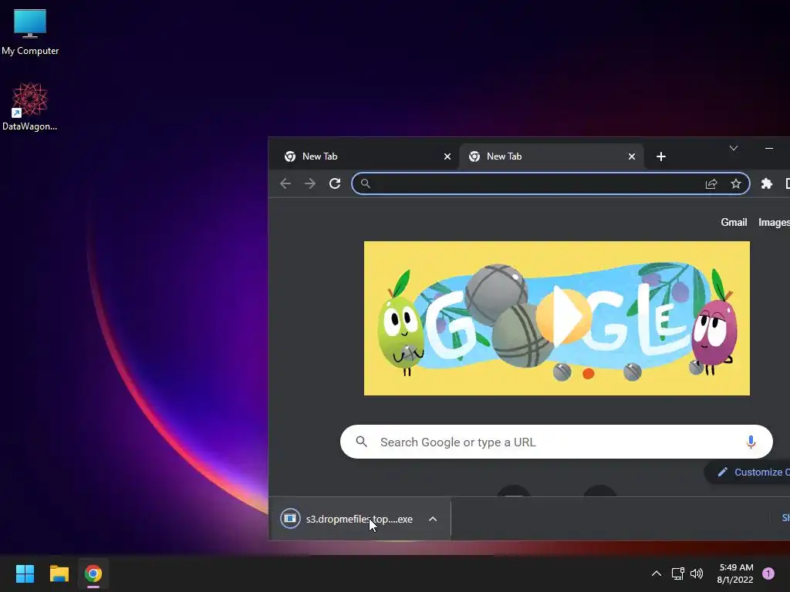Play the Google Doodle game
Image resolution: width=790 pixels, height=592 pixels.
(x=562, y=315)
